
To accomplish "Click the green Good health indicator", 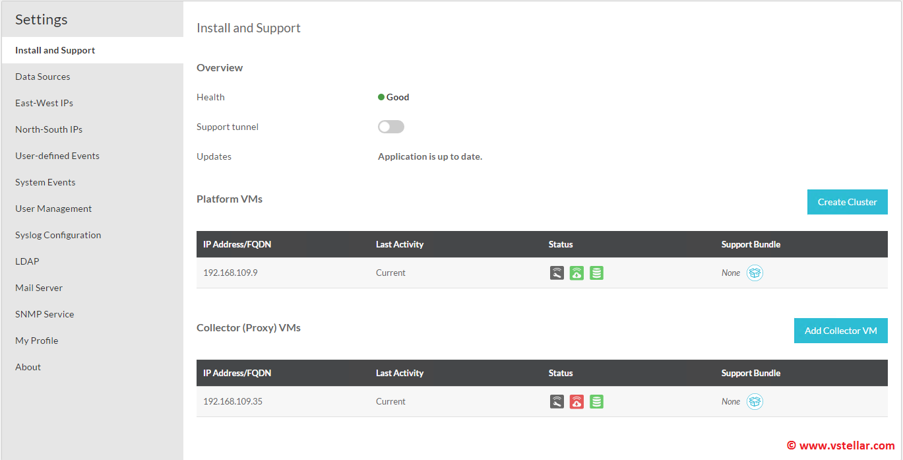I will coord(394,97).
